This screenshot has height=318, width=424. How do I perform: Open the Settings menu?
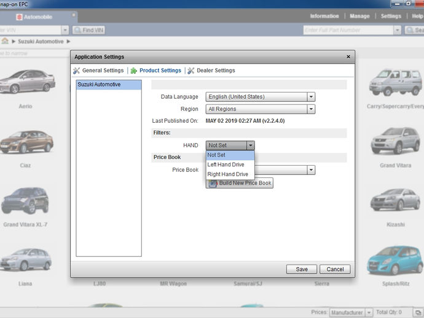point(391,16)
